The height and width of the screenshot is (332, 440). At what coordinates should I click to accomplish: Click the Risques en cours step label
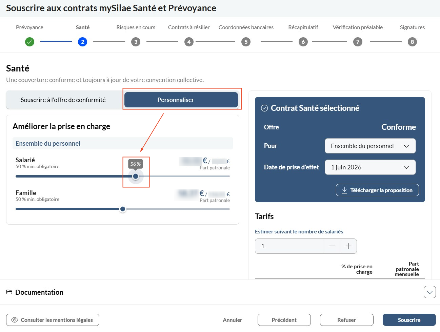136,27
